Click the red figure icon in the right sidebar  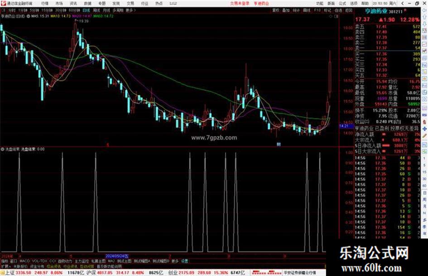pyautogui.click(x=424, y=122)
